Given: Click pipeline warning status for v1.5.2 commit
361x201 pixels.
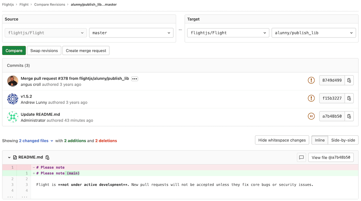Looking at the screenshot, I should [x=311, y=98].
